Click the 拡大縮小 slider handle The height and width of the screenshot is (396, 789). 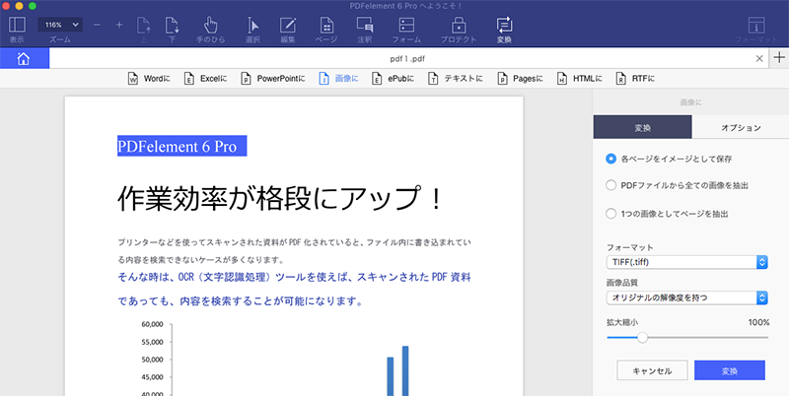point(642,337)
